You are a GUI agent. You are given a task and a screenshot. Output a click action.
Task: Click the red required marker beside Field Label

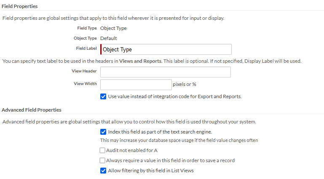point(101,49)
